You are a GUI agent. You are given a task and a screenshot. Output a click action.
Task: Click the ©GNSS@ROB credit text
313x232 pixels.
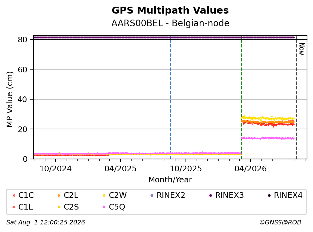(x=280, y=223)
